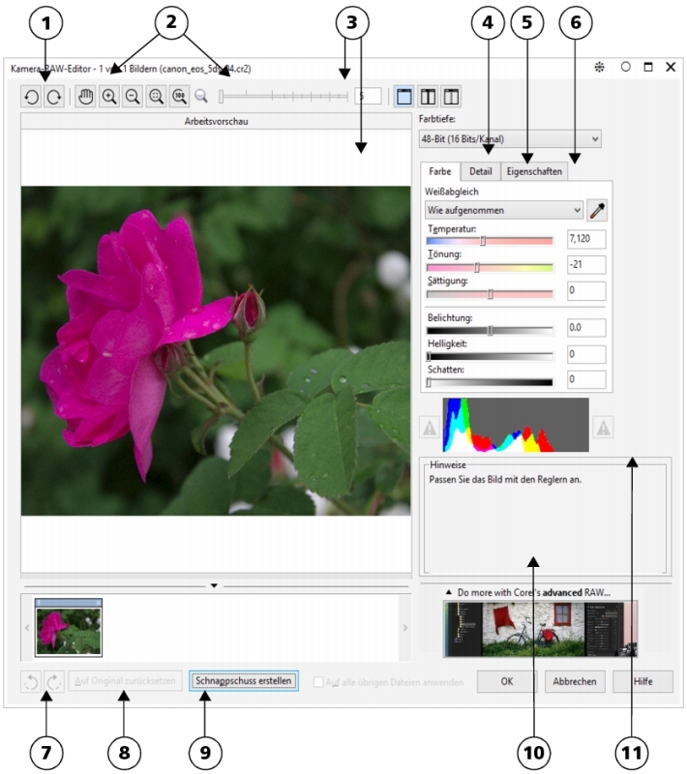The width and height of the screenshot is (687, 774).
Task: Click the 'Schnappschuss erstellen' button
Action: (x=243, y=681)
